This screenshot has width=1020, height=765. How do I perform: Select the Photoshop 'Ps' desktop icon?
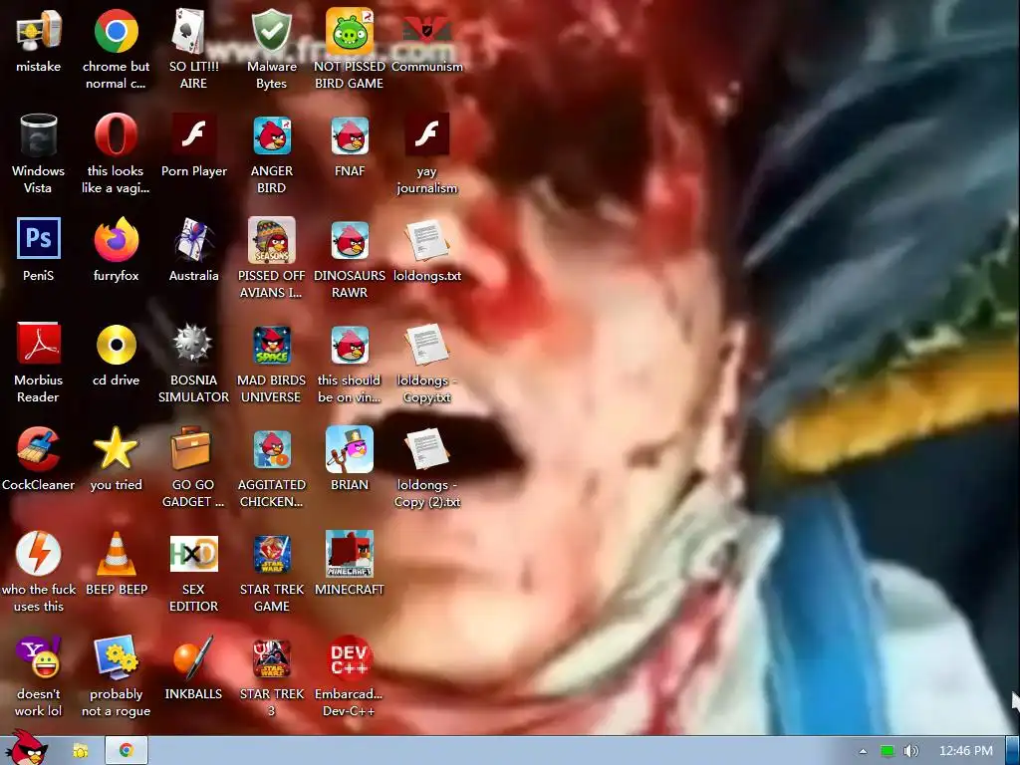pyautogui.click(x=39, y=239)
